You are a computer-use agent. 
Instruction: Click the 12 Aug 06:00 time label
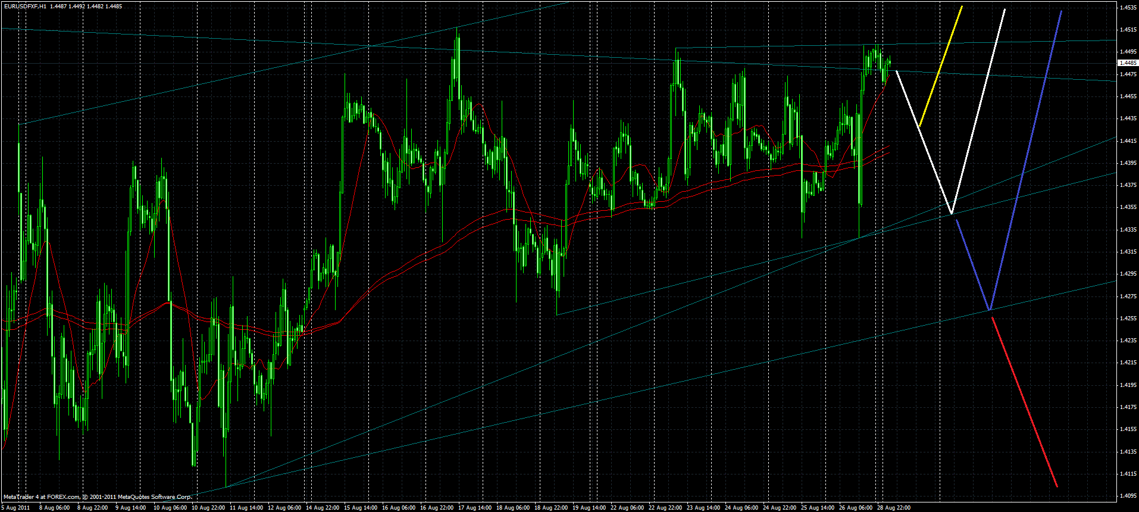(x=284, y=508)
